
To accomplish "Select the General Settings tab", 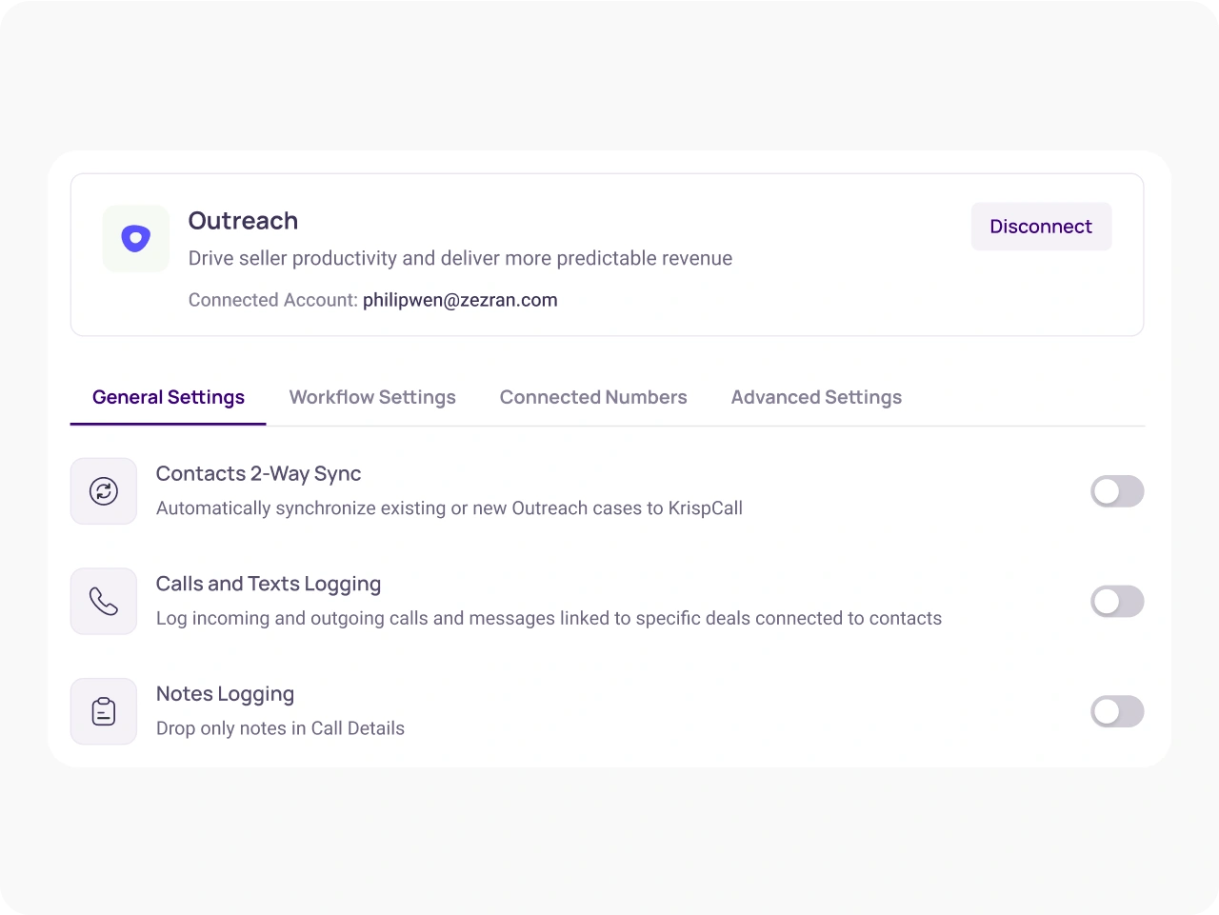I will click(169, 397).
